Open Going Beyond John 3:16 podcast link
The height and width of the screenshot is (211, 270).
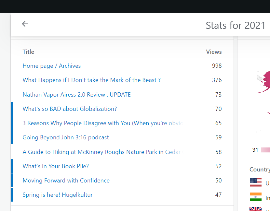(x=66, y=137)
